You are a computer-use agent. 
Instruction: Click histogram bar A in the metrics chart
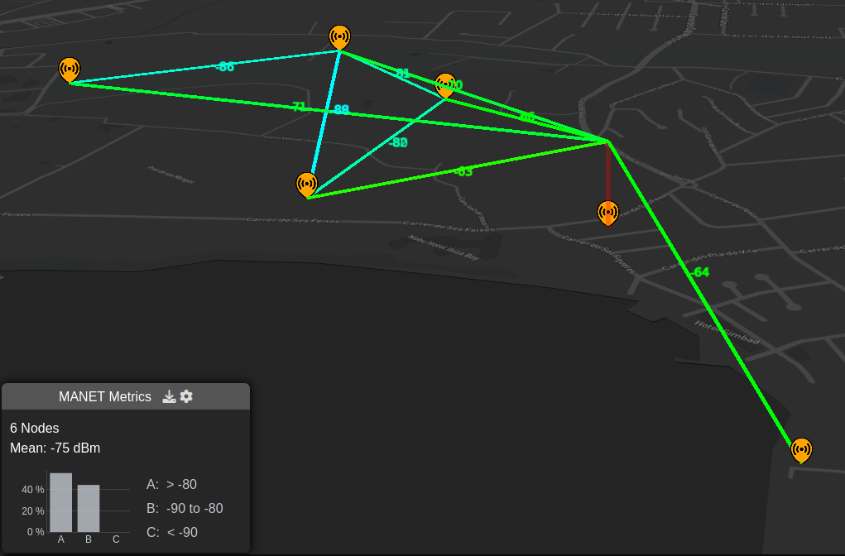pyautogui.click(x=60, y=501)
